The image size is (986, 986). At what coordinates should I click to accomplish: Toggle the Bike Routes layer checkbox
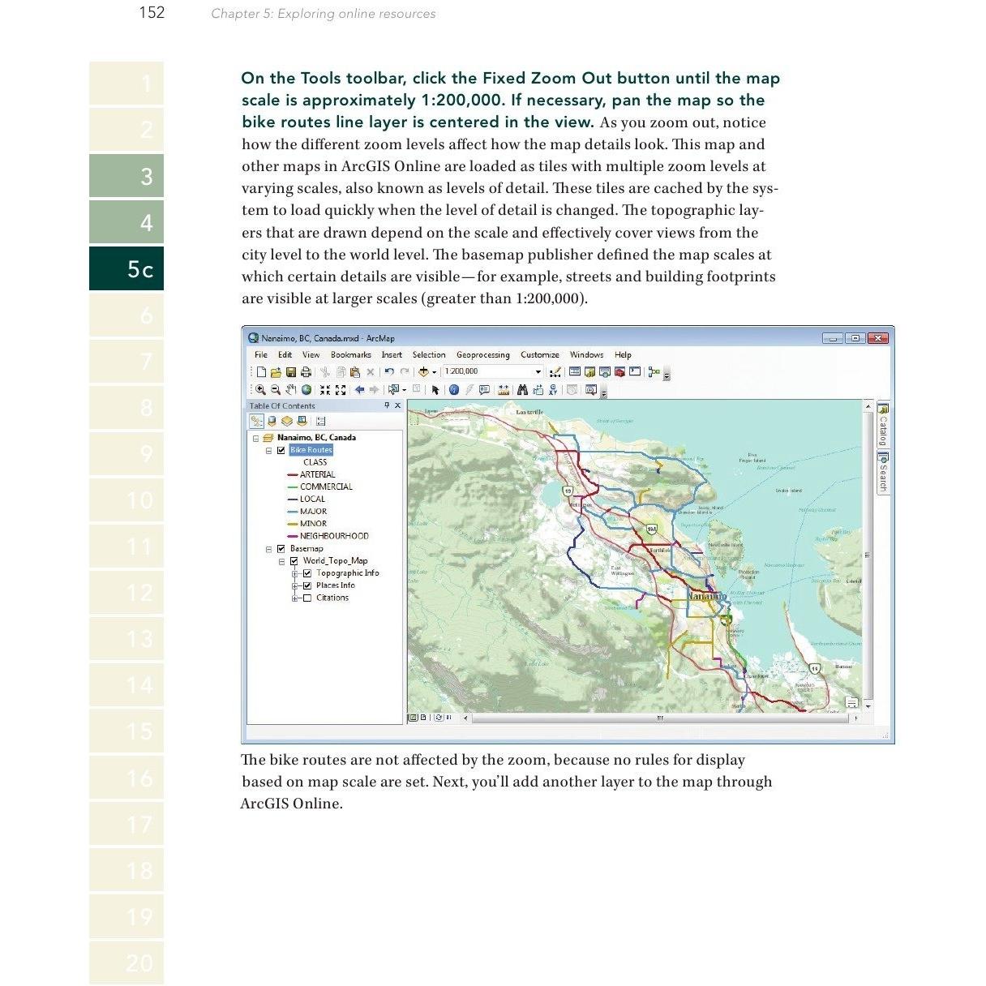tap(281, 450)
